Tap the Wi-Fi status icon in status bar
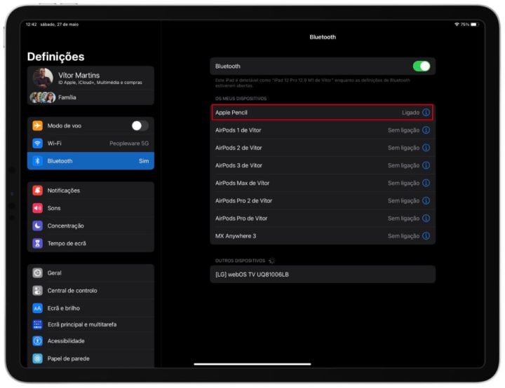The image size is (505, 388). coord(457,25)
